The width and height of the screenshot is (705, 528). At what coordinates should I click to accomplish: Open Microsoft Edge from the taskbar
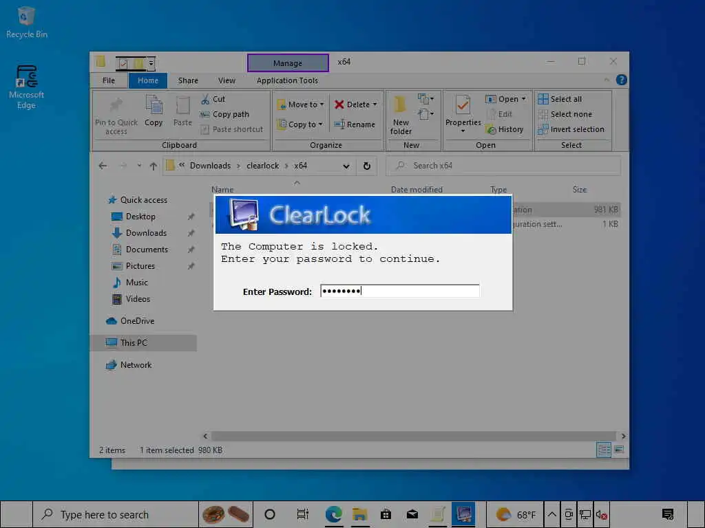click(x=334, y=514)
